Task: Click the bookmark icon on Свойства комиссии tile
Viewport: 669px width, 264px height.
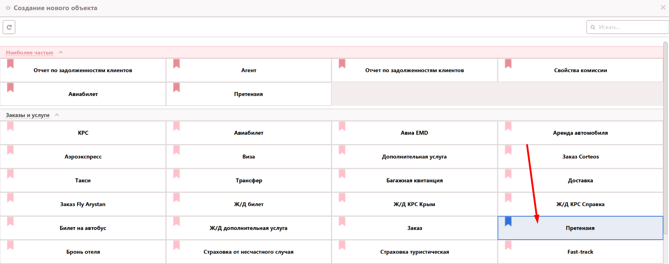Action: 508,64
